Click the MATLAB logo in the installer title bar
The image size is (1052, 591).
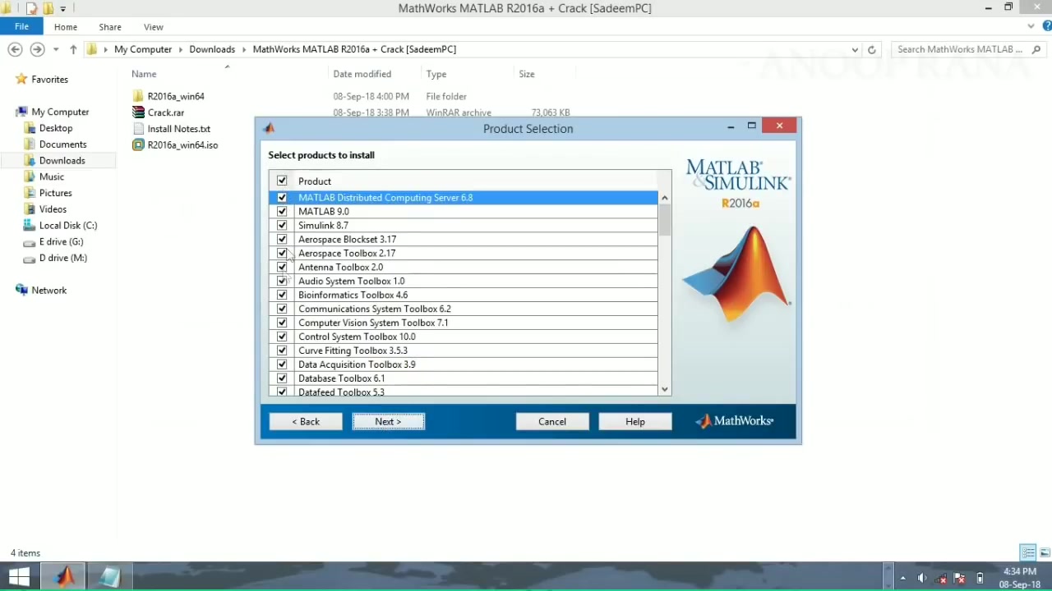point(269,128)
